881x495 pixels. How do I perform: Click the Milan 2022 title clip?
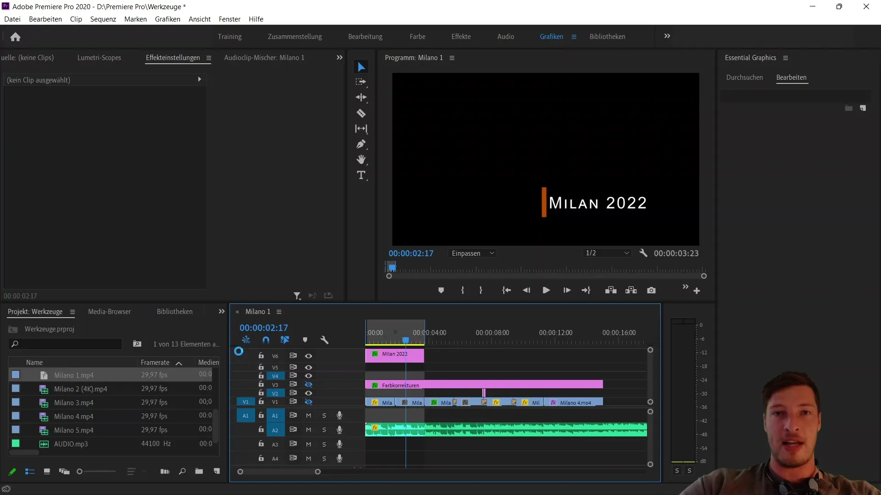point(395,356)
